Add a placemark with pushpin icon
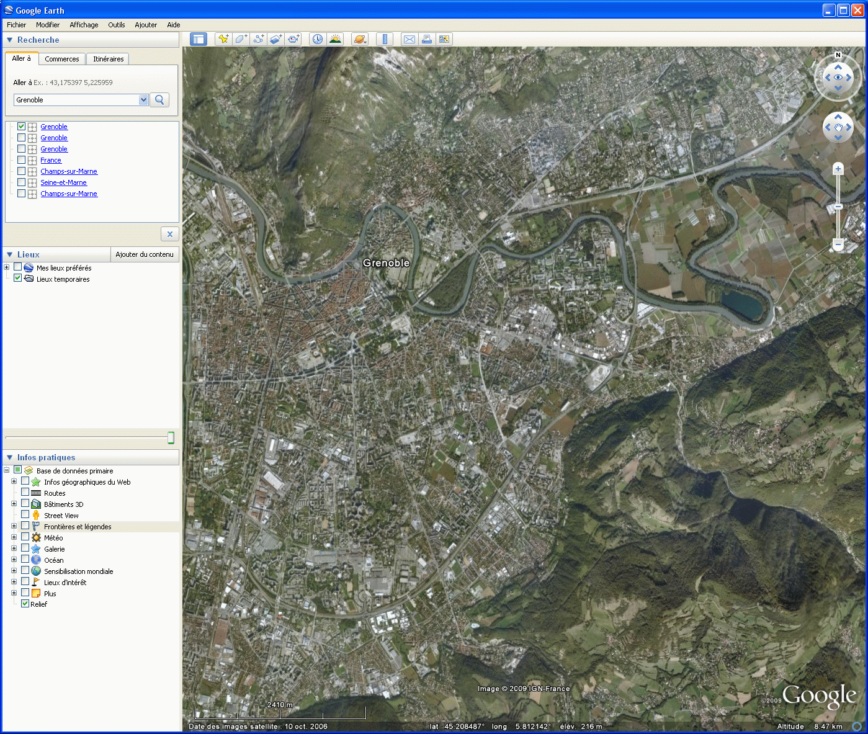Image resolution: width=868 pixels, height=734 pixels. (223, 39)
